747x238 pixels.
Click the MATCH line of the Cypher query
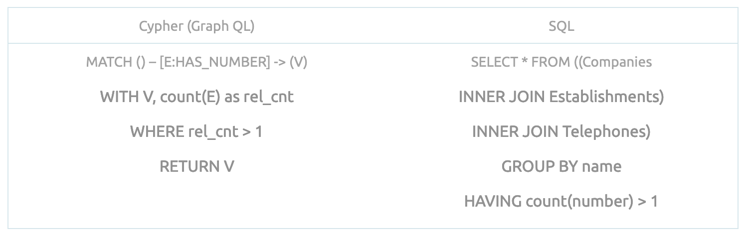(x=196, y=62)
